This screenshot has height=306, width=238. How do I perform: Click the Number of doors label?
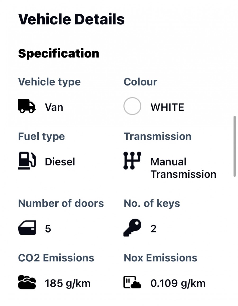(x=61, y=203)
